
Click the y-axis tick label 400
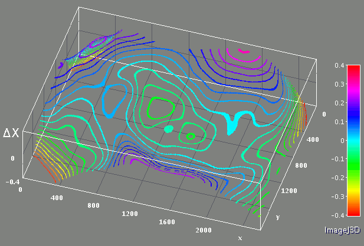pos(313,139)
